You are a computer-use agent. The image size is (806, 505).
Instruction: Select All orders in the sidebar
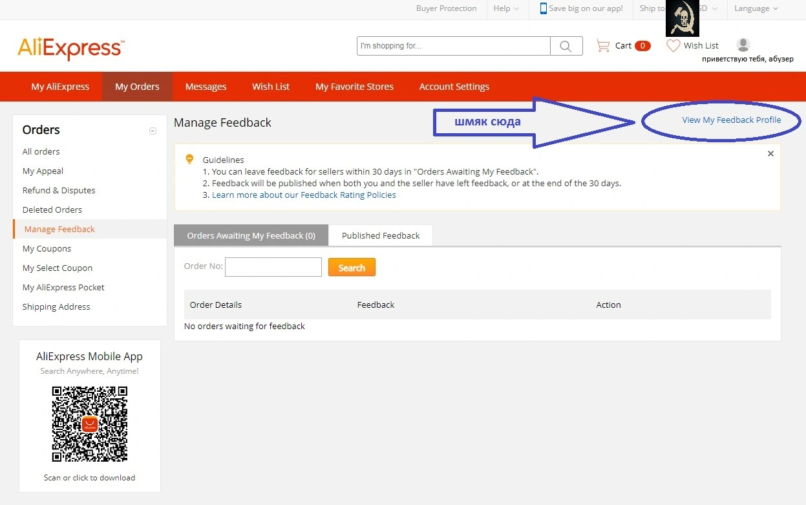point(41,151)
